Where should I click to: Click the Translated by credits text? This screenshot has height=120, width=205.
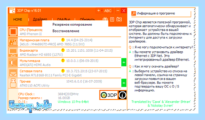pos(161,104)
